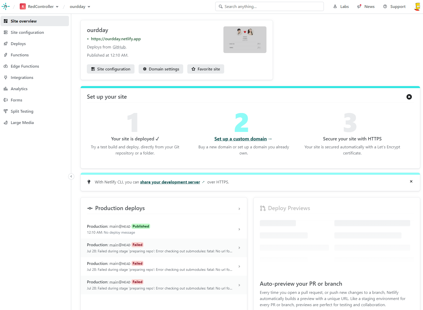Open the Production deploys heading

tap(120, 208)
